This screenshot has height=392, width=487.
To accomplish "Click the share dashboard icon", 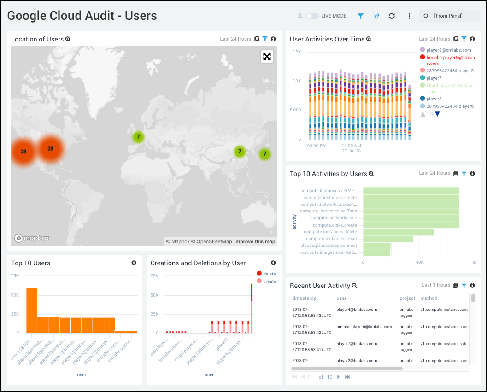I will [x=376, y=15].
